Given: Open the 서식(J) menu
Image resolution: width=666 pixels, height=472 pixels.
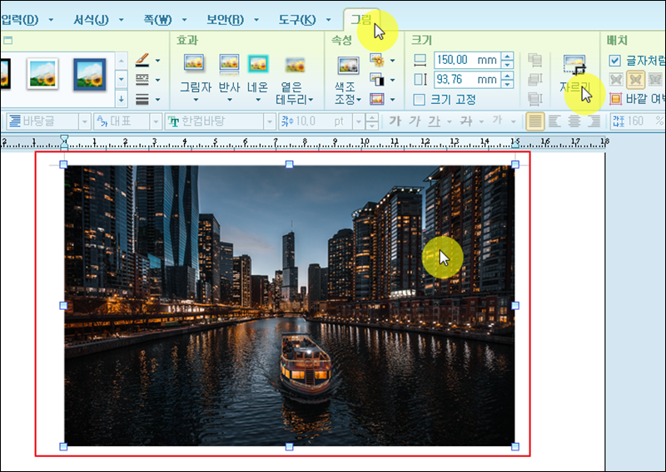Looking at the screenshot, I should [x=91, y=19].
